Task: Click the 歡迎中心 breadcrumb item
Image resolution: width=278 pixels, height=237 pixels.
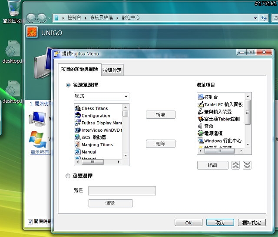Action: pos(130,17)
